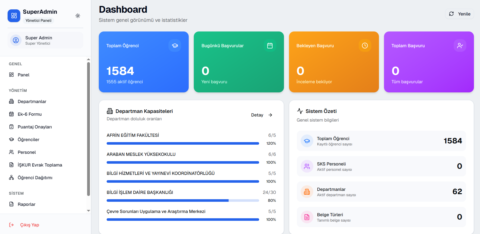Click BİLGİ HİZMETLERİ VE YAYINEVİ KOORDİNATÖRLÜĞÜ row text
This screenshot has width=480, height=234.
point(161,173)
